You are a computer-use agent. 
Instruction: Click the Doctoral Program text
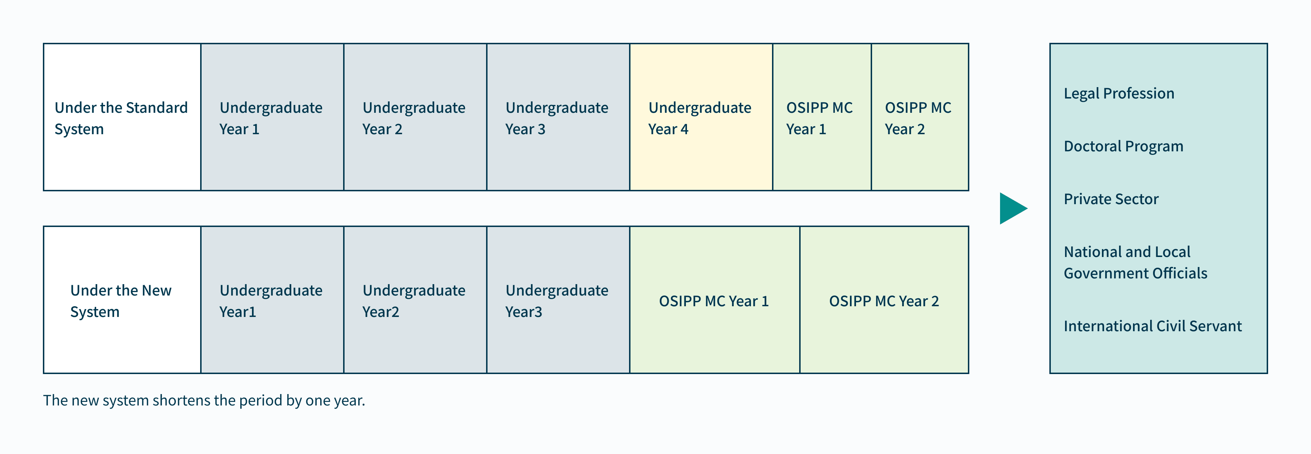(1124, 146)
